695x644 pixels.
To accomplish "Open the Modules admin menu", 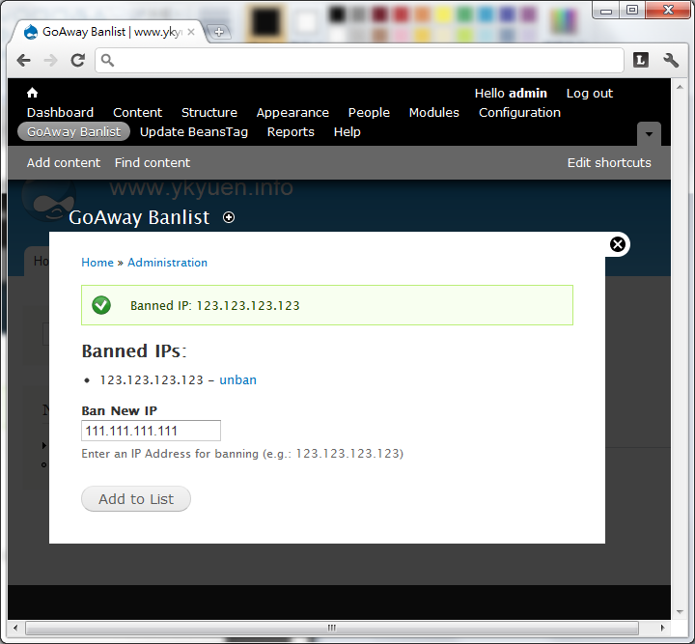I will point(433,112).
